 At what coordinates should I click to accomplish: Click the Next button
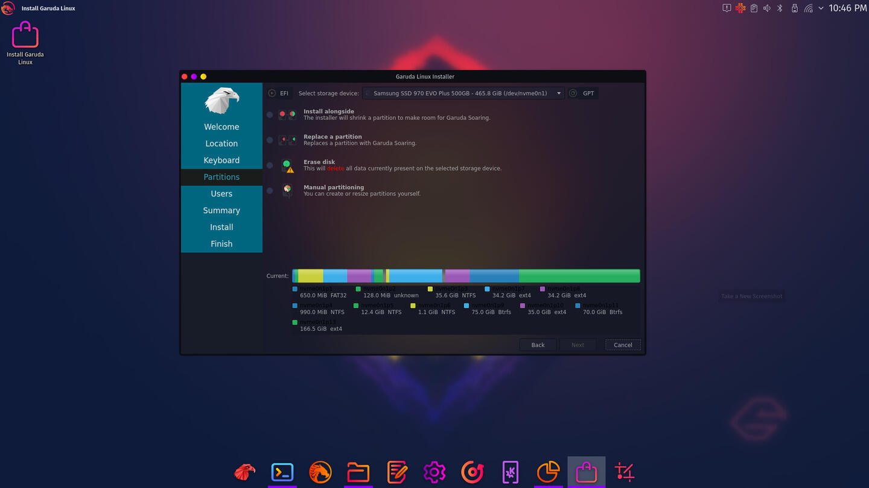point(578,345)
